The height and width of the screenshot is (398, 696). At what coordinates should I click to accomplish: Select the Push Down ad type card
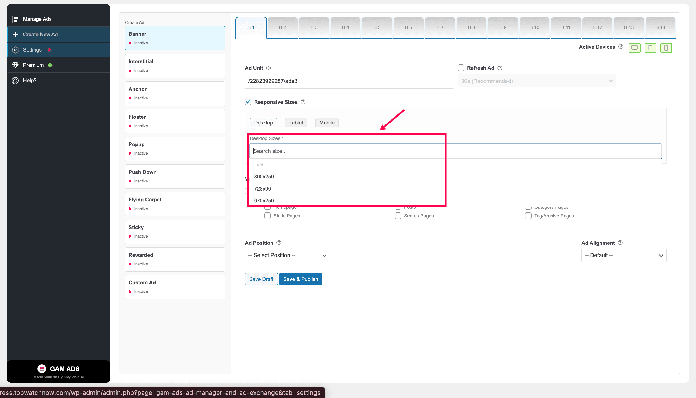[175, 177]
